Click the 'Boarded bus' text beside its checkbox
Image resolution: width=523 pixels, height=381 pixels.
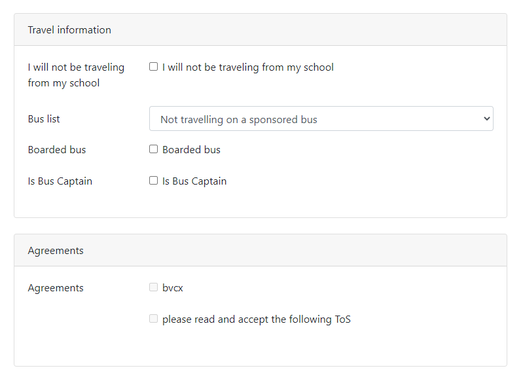(x=191, y=150)
